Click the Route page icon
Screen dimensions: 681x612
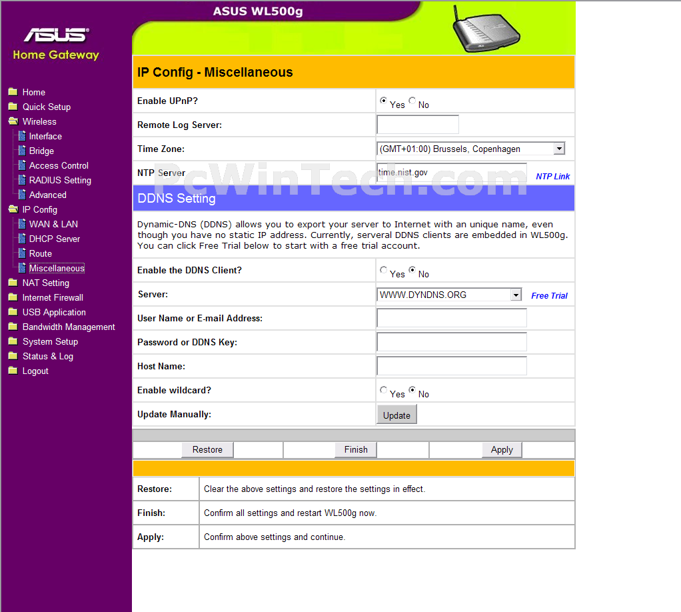click(22, 253)
